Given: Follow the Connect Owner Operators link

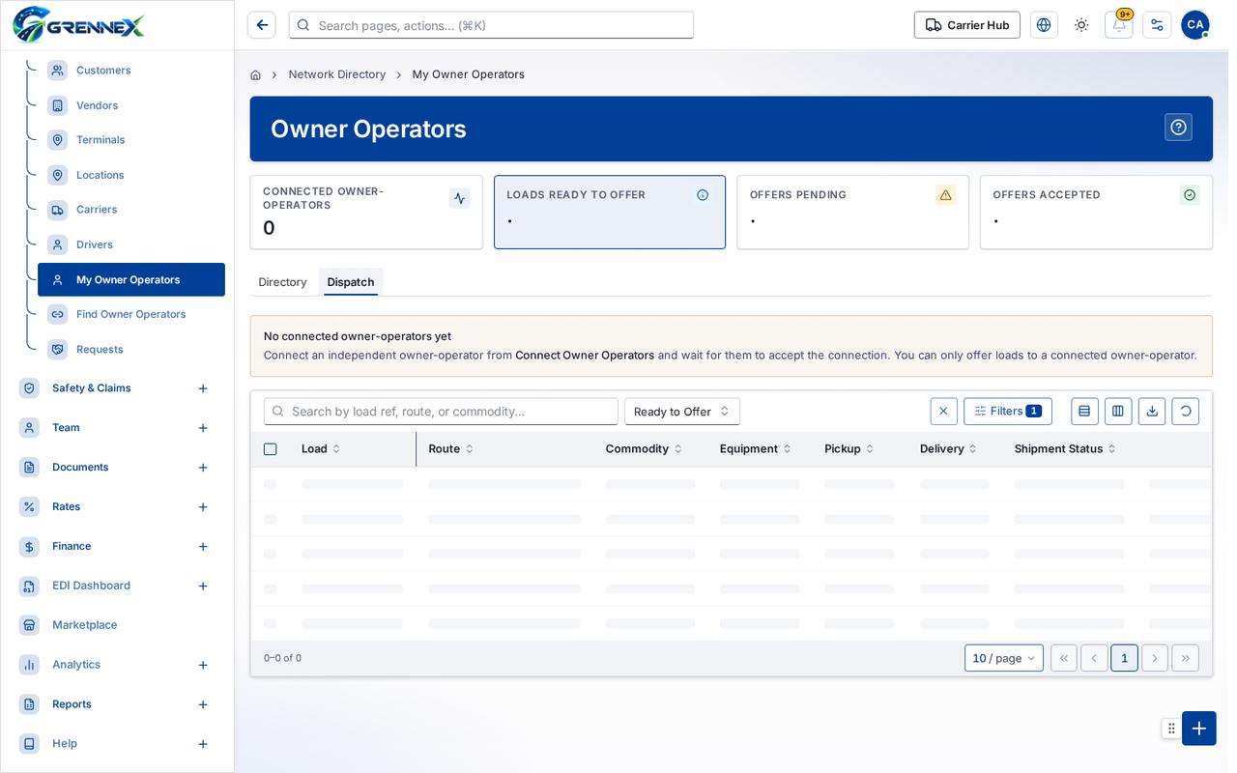Looking at the screenshot, I should (585, 356).
